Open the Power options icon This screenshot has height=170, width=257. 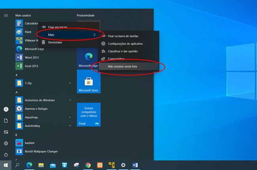point(6,155)
